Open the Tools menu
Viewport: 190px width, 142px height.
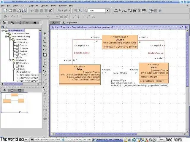coord(53,6)
